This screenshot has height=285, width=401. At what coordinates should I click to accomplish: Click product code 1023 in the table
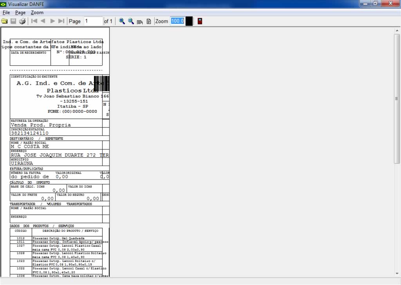click(x=21, y=261)
